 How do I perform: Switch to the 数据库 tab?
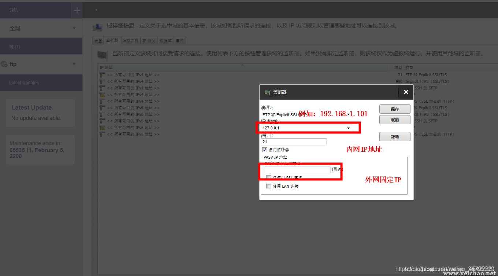[166, 40]
